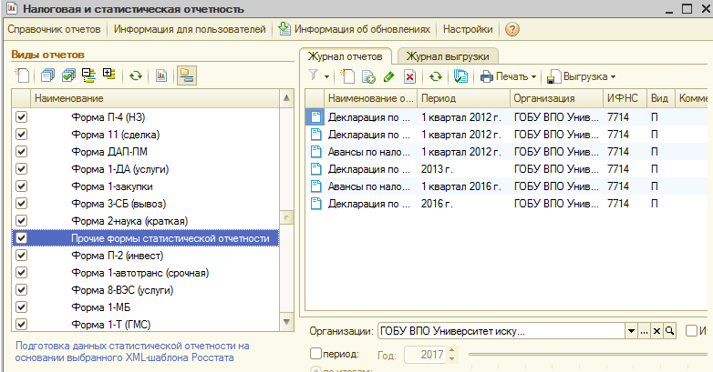
Task: Click the new report icon in Виды отчетов toolbar
Action: (22, 75)
